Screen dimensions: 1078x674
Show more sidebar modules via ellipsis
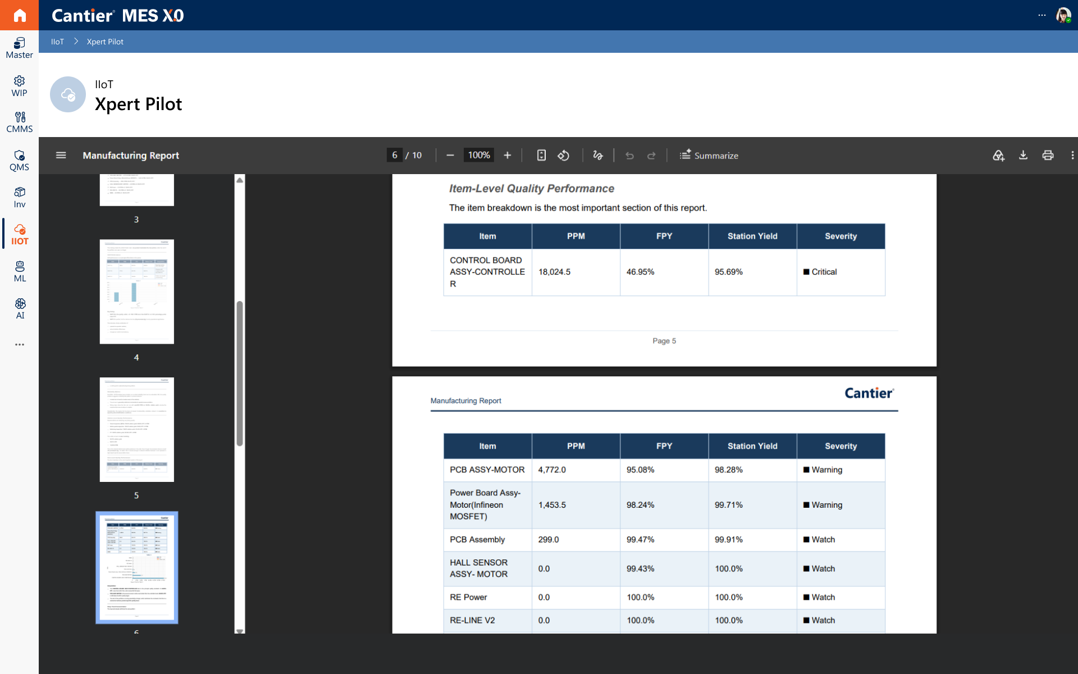pos(20,344)
